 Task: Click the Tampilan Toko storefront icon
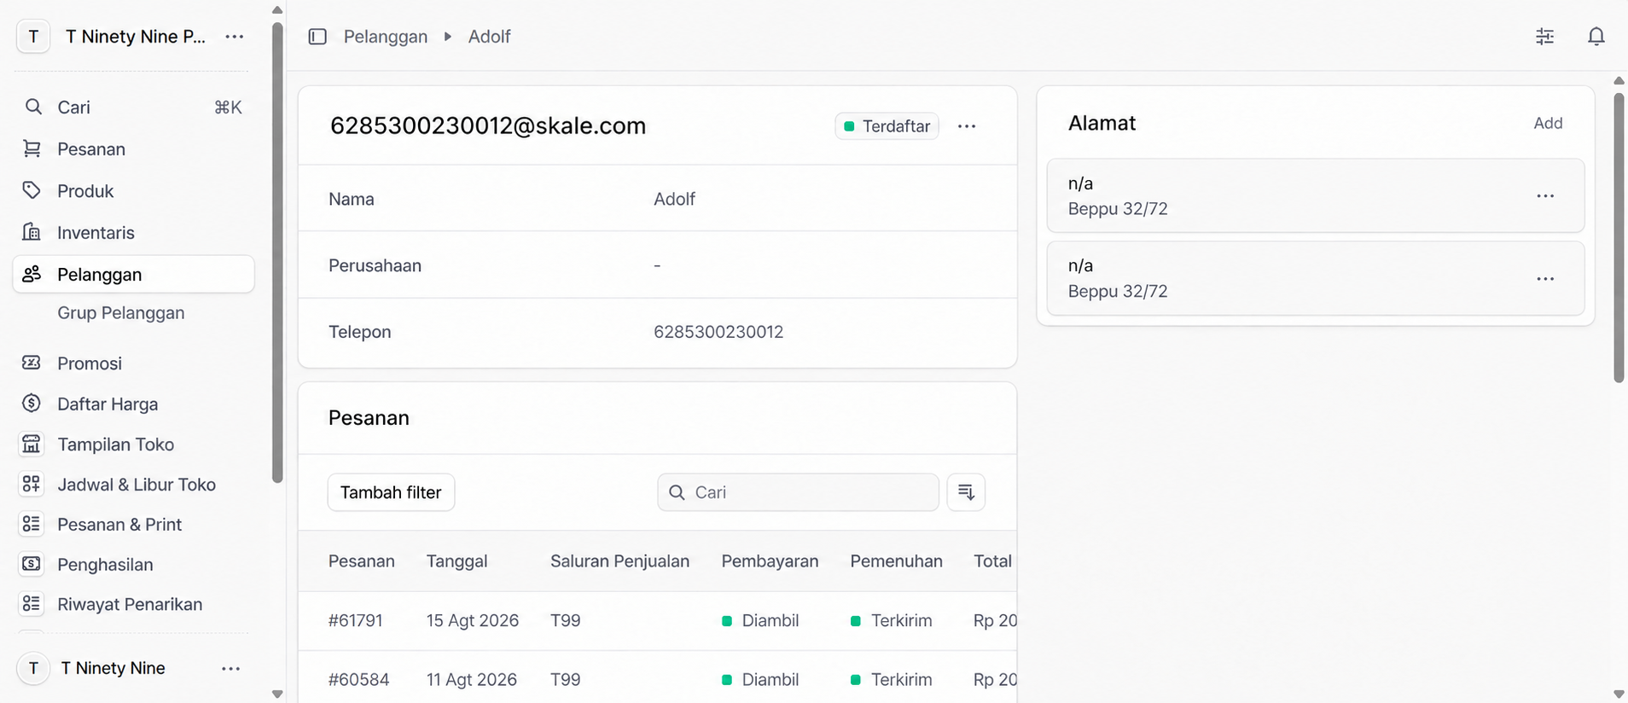coord(32,444)
